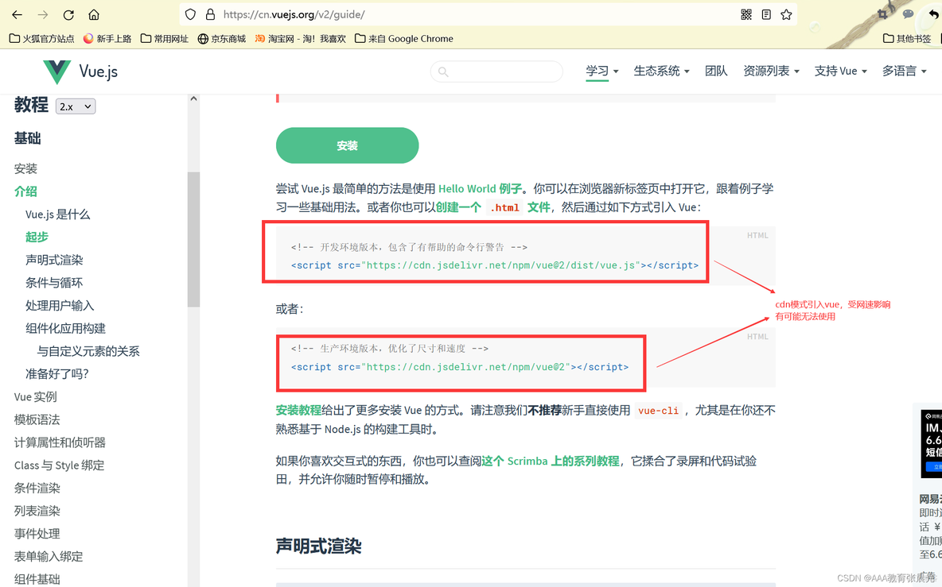Go to 处理用户输入 sidebar section
Viewport: 942px width, 587px height.
click(x=60, y=305)
